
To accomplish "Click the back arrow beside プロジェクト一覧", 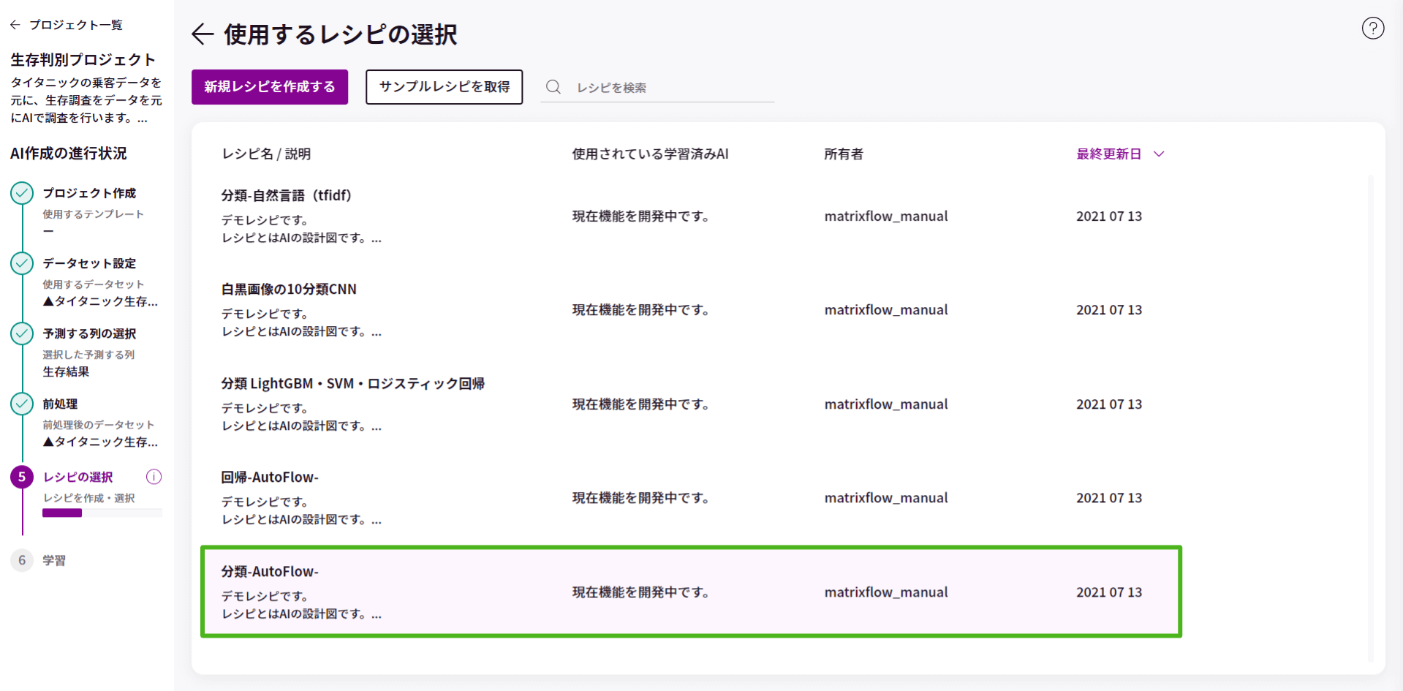I will point(15,25).
